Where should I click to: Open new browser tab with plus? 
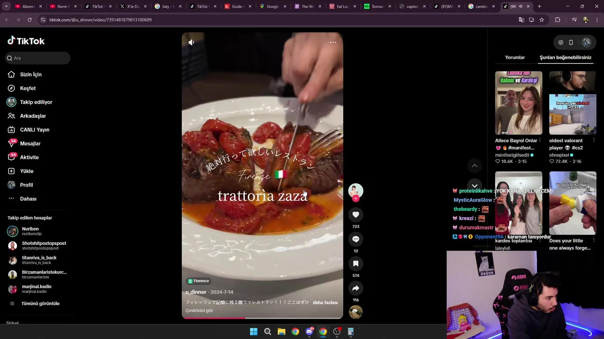coord(539,7)
